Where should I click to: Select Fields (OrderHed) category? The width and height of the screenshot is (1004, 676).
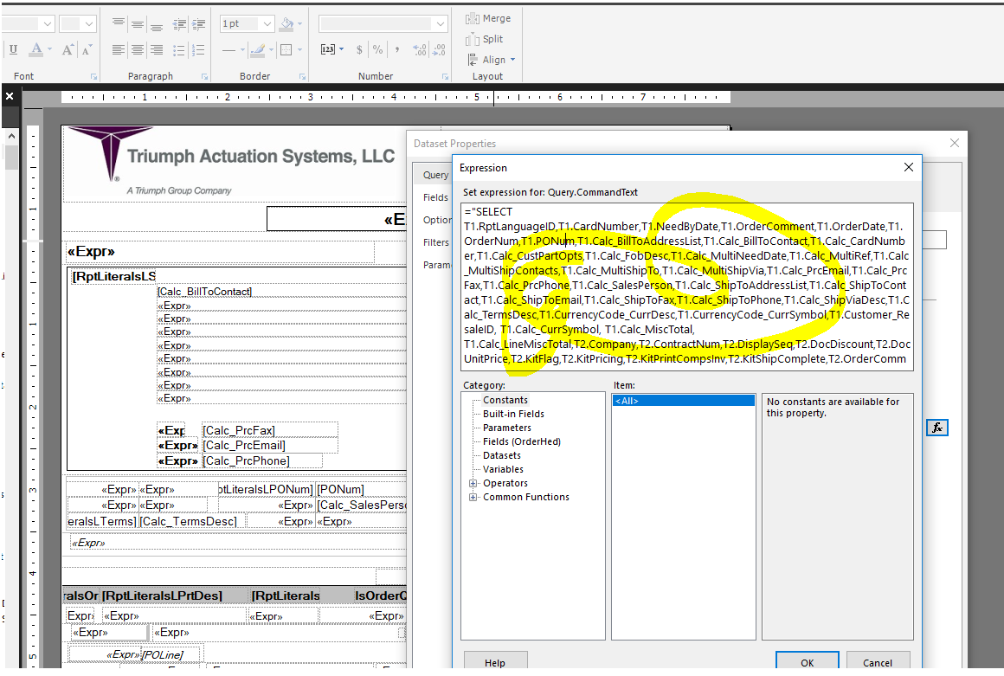pyautogui.click(x=522, y=441)
